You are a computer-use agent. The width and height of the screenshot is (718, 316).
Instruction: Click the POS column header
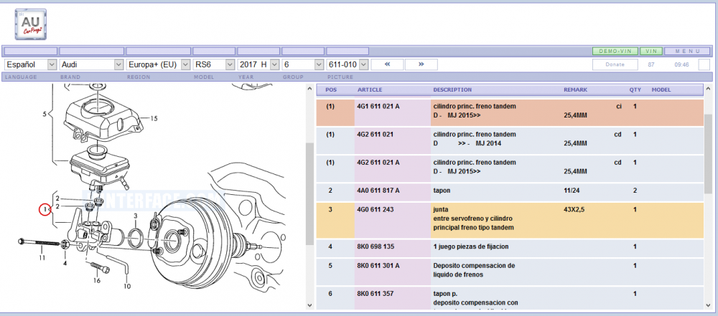pos(330,90)
